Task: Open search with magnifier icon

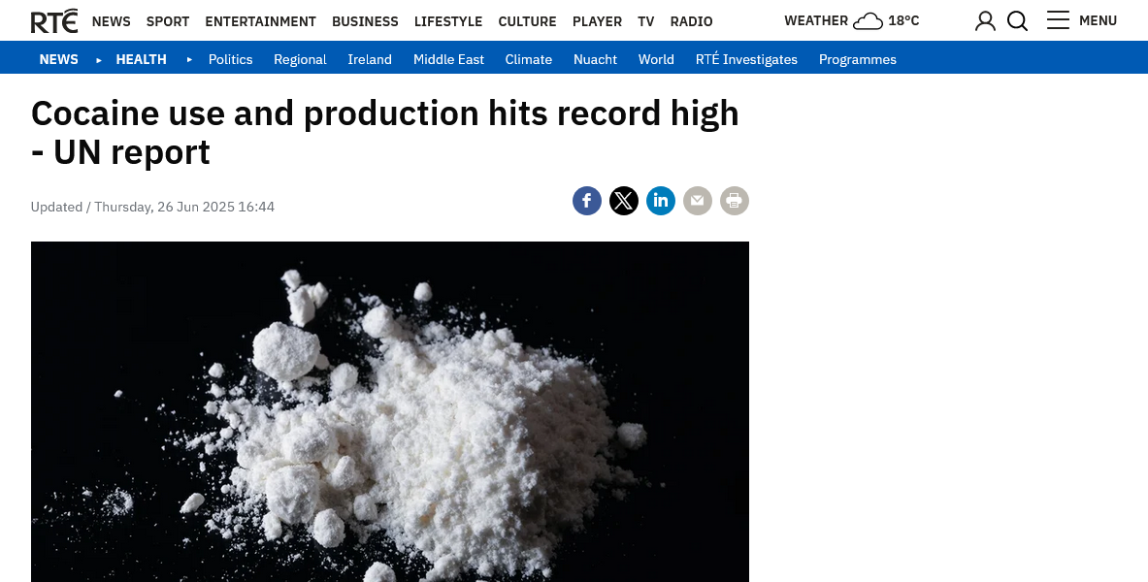Action: tap(1018, 21)
